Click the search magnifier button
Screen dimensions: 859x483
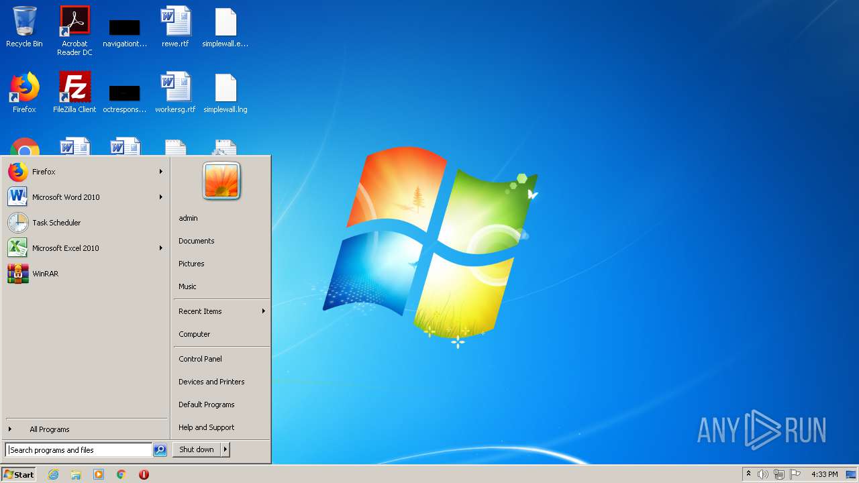coord(160,450)
